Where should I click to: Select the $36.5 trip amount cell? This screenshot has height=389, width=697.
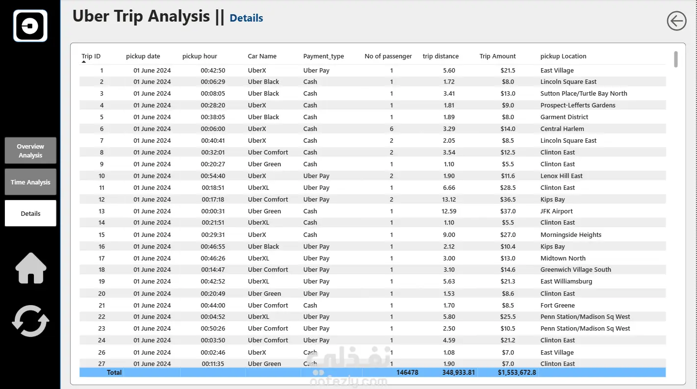[508, 199]
